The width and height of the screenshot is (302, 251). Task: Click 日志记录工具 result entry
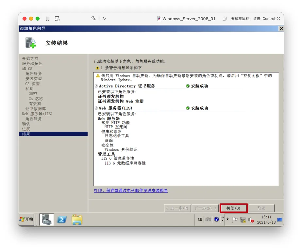[x=117, y=136]
